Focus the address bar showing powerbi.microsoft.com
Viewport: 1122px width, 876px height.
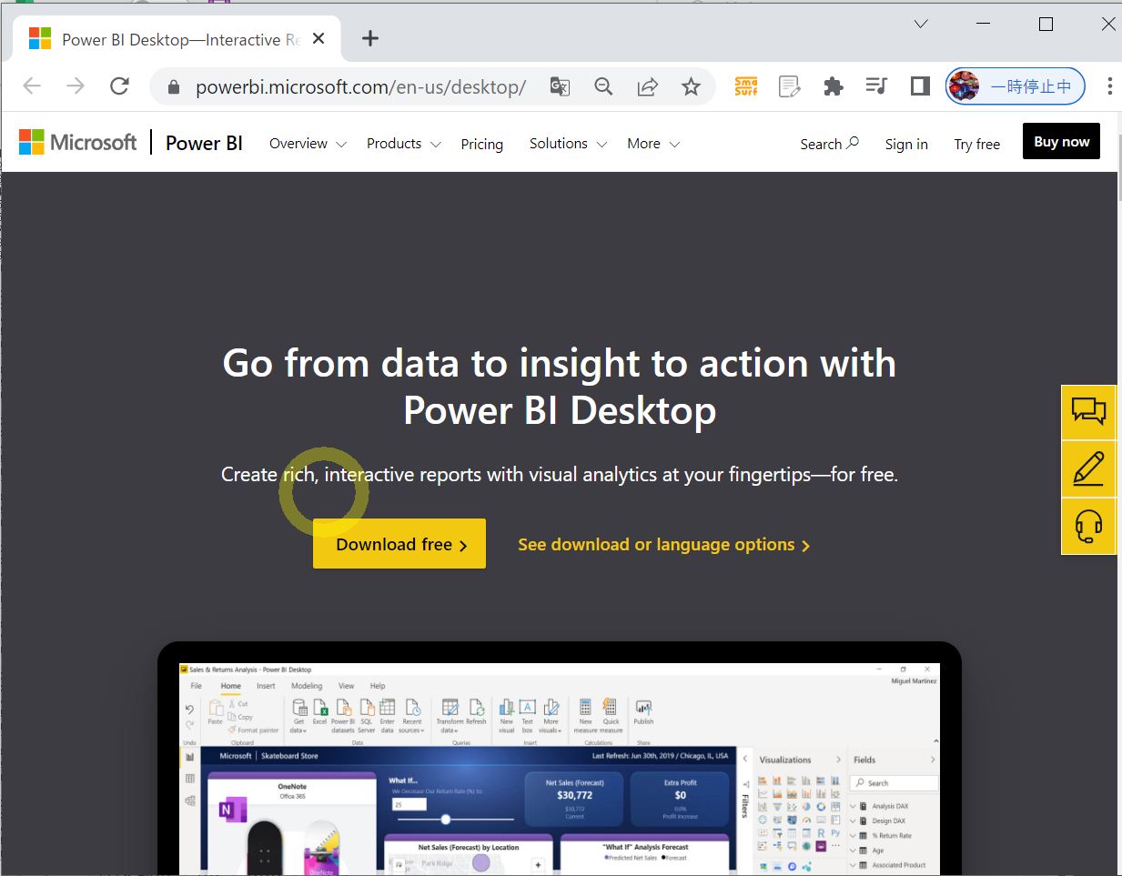coord(360,87)
